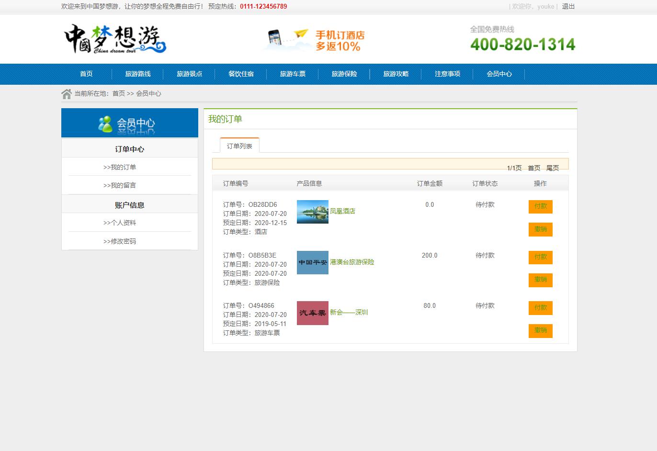Viewport: 657px width, 451px height.
Task: Cancel the 港澳台旅游保险 order via 撤销
Action: 540,280
